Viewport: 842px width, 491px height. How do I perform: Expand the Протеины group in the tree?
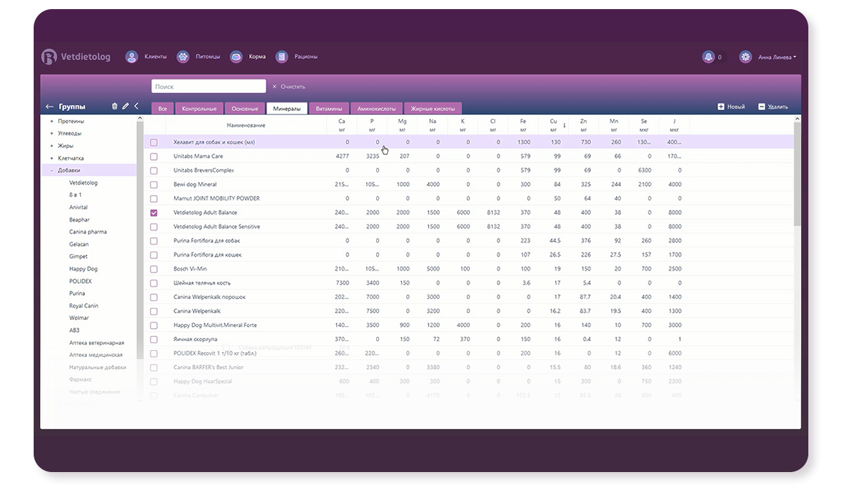(51, 121)
